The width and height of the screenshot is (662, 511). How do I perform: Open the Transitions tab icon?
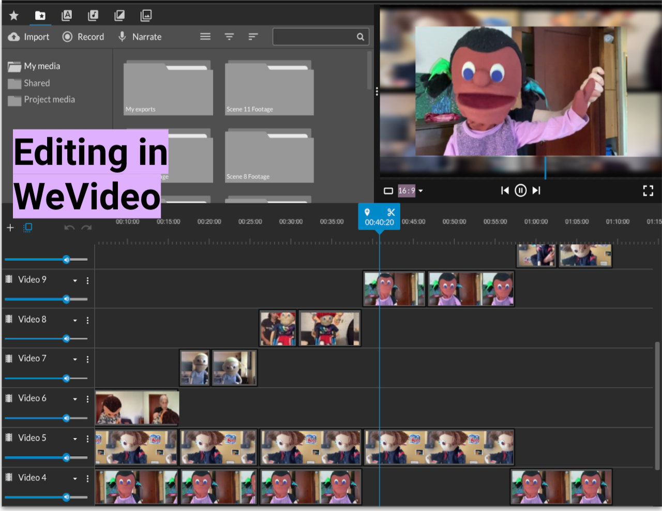[x=119, y=16]
